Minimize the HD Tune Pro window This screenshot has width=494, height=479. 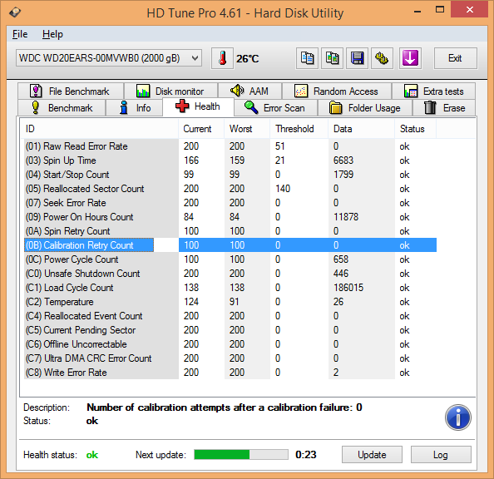pyautogui.click(x=417, y=12)
